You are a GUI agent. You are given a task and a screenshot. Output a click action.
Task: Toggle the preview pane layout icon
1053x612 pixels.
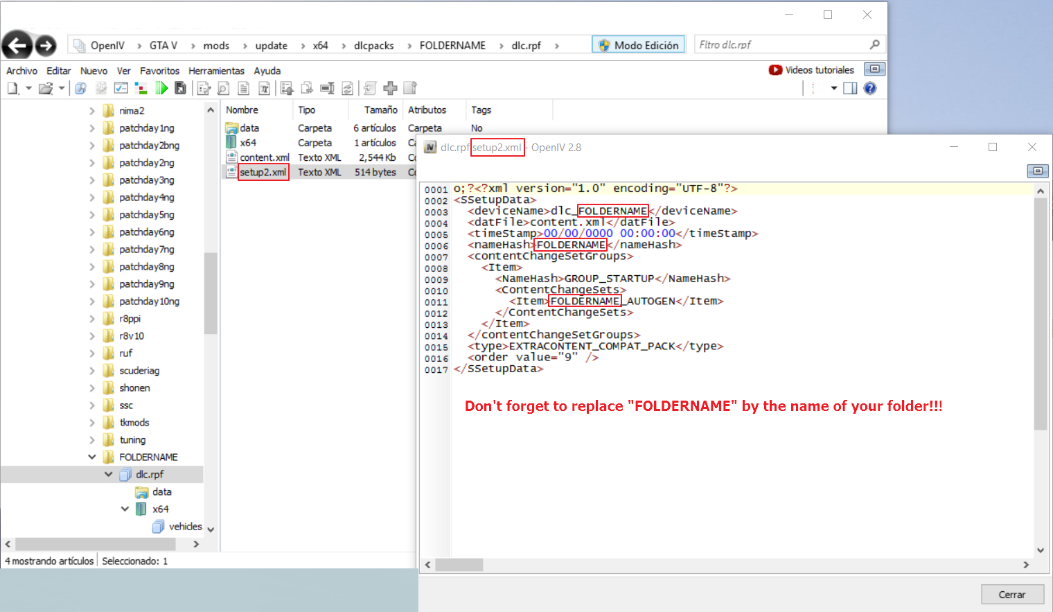point(850,88)
